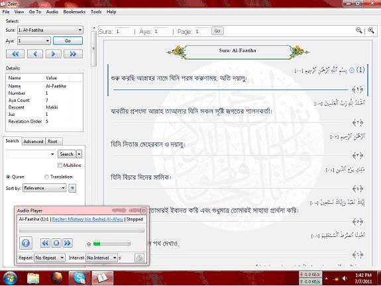381x286 pixels.
Task: Jump to last sura double-arrow button
Action: tap(73, 54)
